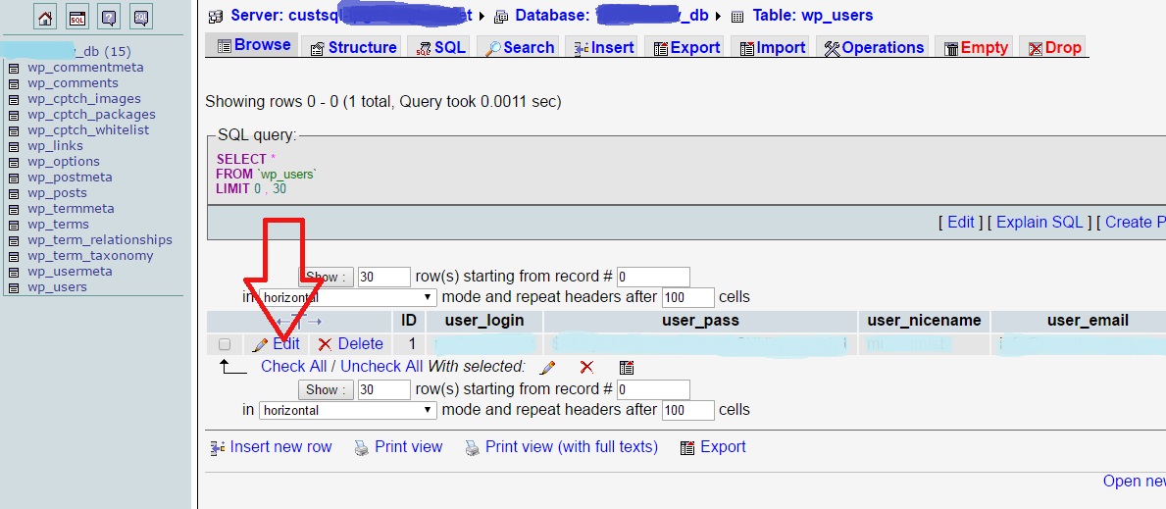This screenshot has height=509, width=1166.
Task: Open the phpMyAdmin documentation icon
Action: tap(109, 18)
